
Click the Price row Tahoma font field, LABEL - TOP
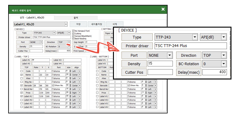pos(59,93)
